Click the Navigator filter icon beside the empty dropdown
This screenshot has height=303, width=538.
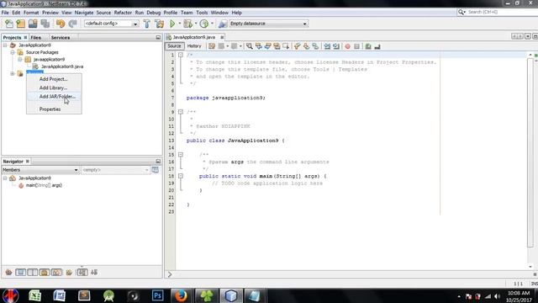(155, 170)
